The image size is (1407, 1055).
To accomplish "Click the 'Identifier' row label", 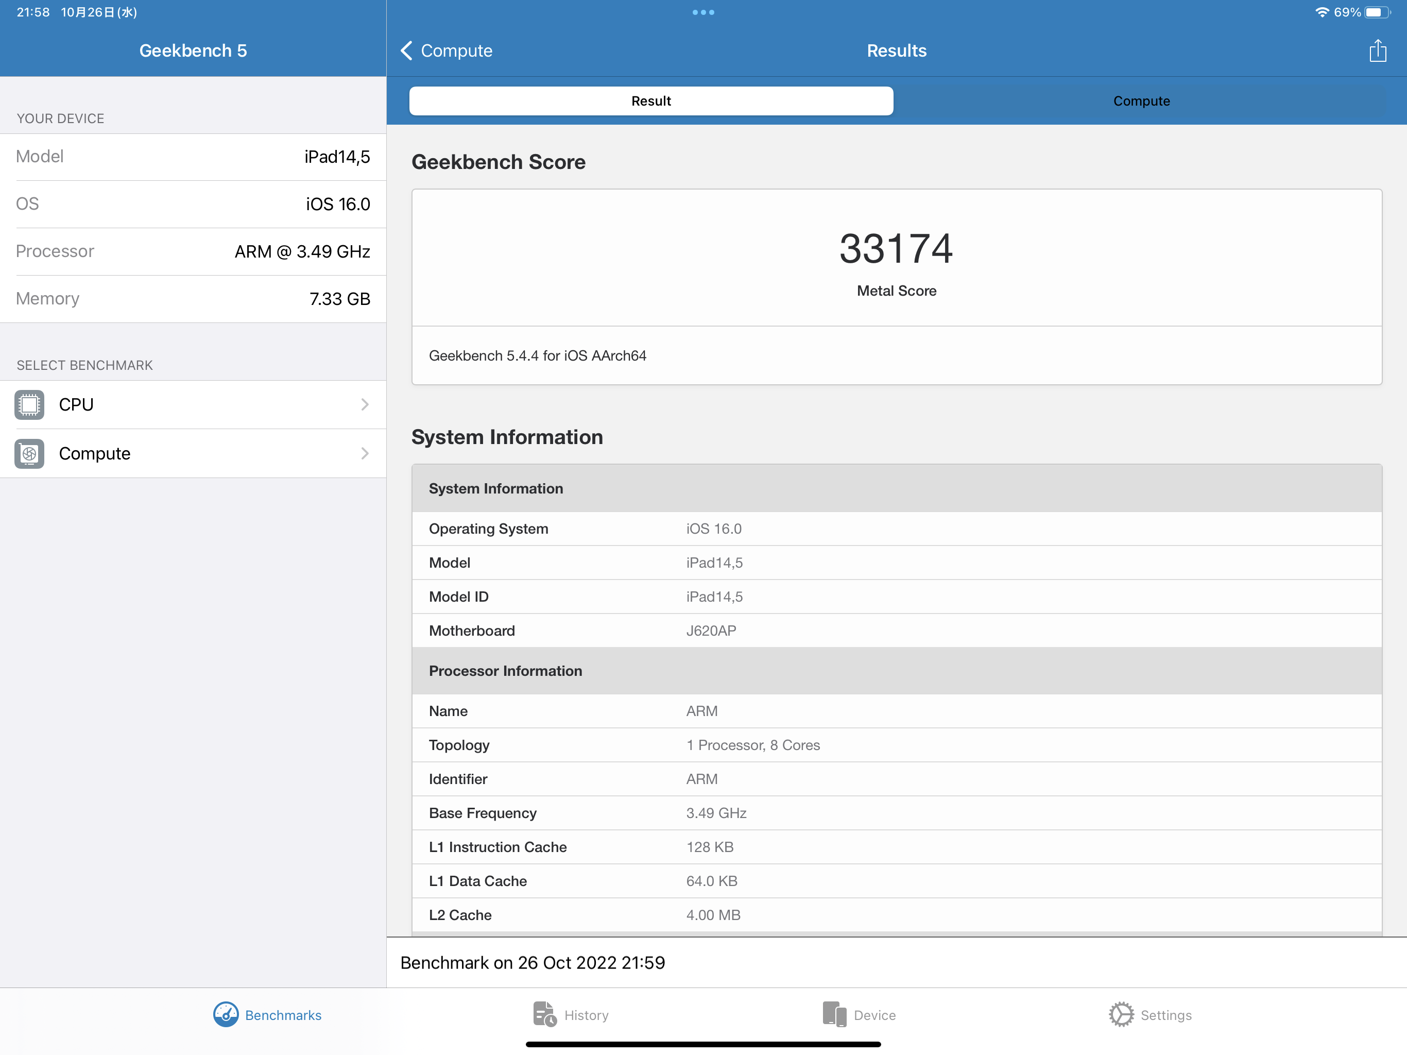I will tap(458, 779).
